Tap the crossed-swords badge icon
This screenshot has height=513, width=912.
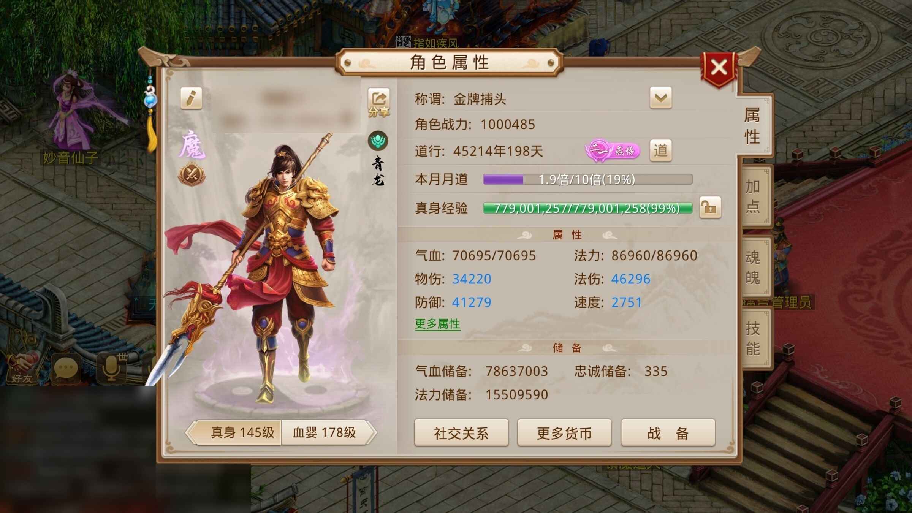click(192, 174)
